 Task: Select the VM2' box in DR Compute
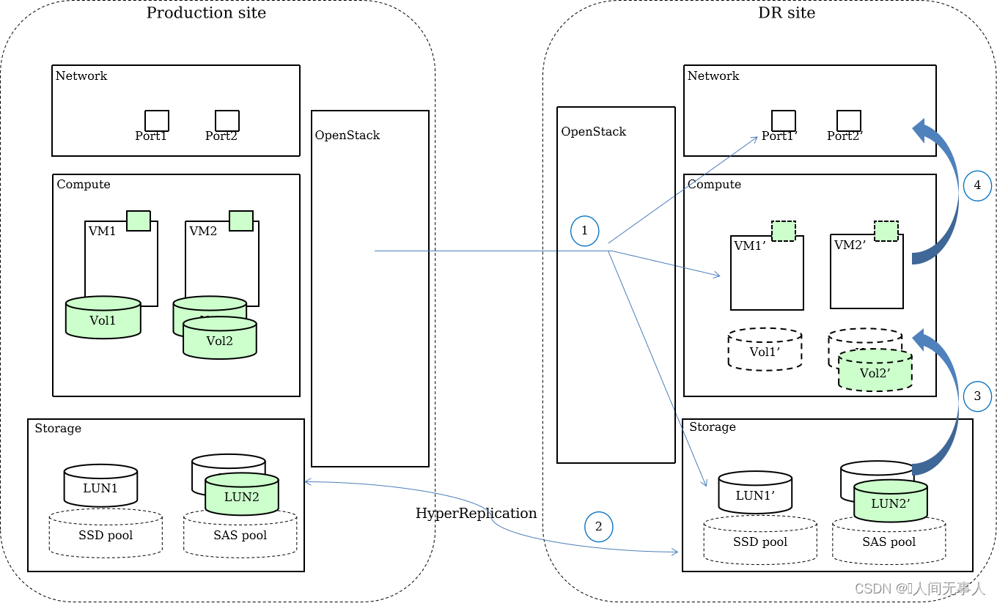tap(867, 272)
